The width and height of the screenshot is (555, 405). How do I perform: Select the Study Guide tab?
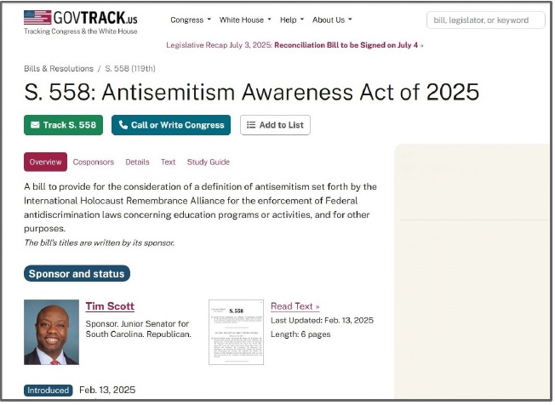pyautogui.click(x=209, y=162)
